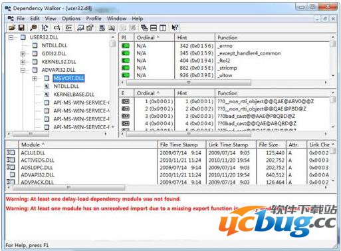Expand the MSVCRT.DLL tree node
This screenshot has width=341, height=251.
click(35, 78)
